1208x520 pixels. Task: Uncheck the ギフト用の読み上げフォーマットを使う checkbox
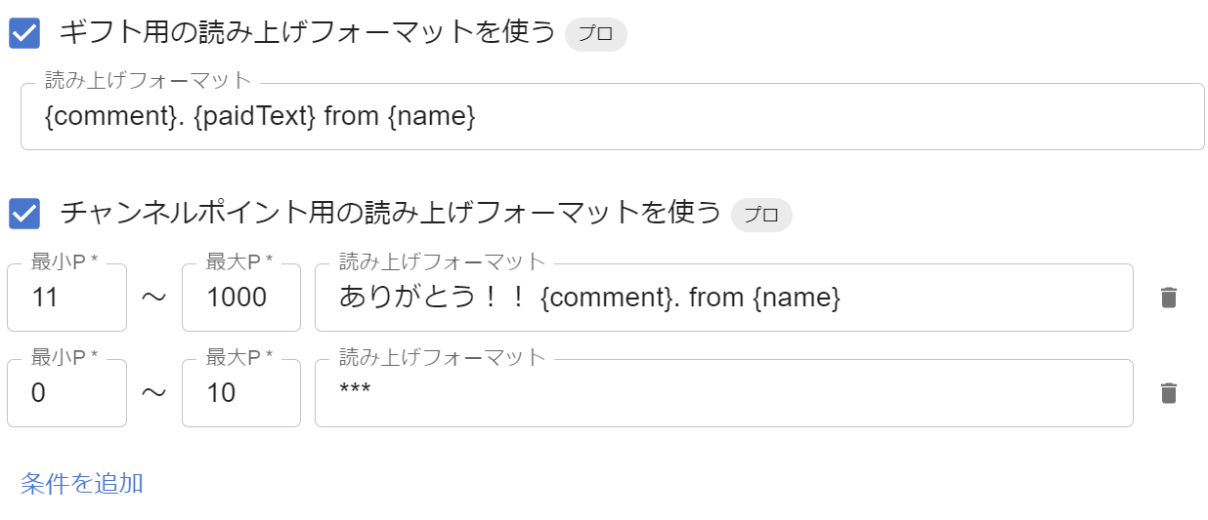[24, 33]
